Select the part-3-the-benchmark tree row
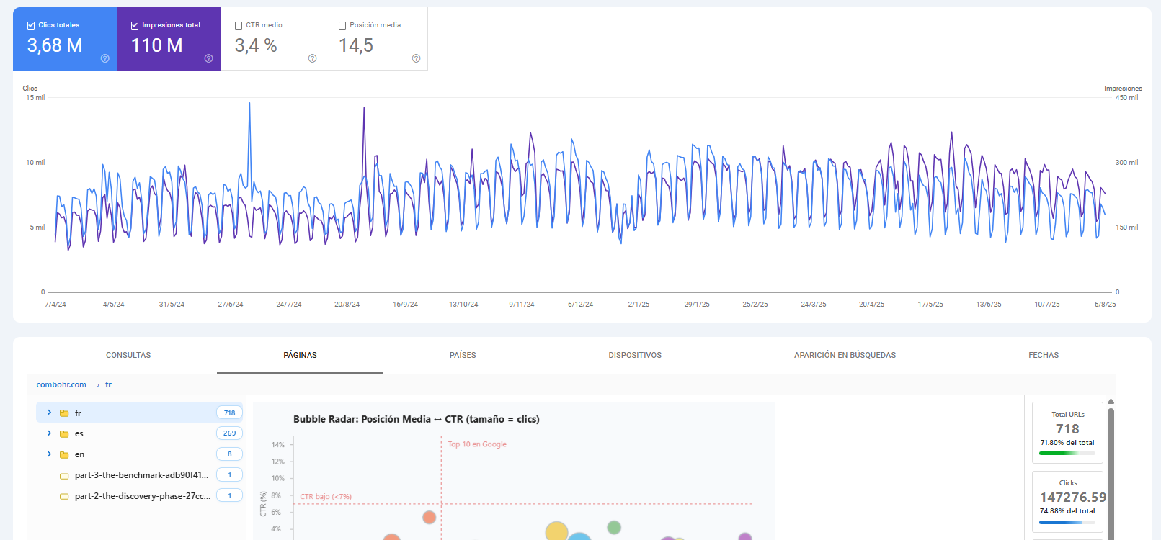The width and height of the screenshot is (1161, 540). [x=140, y=475]
